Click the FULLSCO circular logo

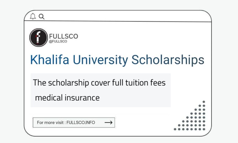[x=38, y=37]
